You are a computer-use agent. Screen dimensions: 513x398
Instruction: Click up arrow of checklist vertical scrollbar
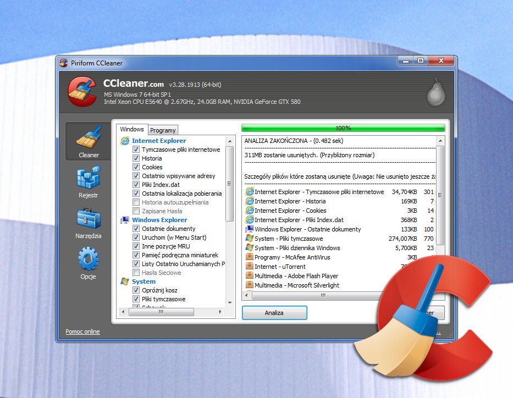pos(230,141)
